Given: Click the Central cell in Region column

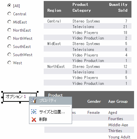Looking at the screenshot, I should point(54,21).
